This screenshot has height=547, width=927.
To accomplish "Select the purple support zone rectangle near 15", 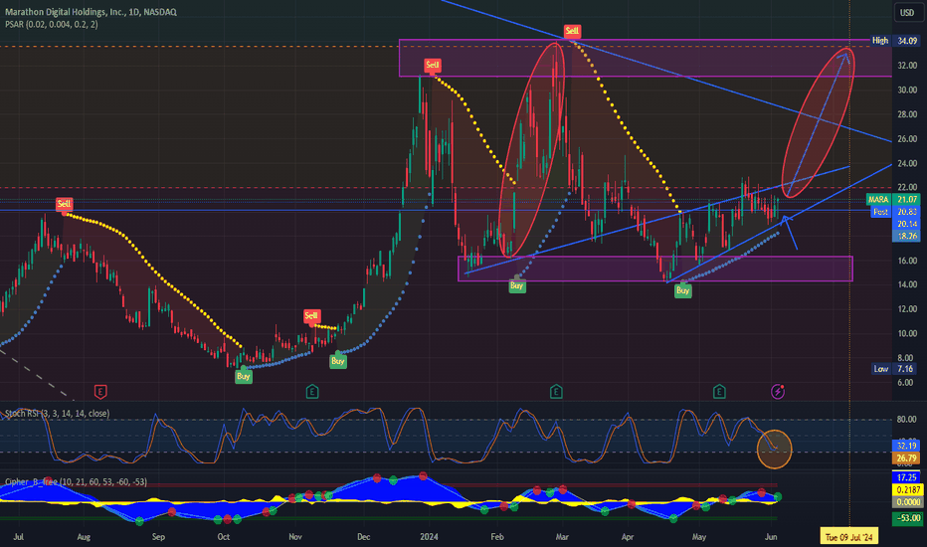I will click(655, 269).
